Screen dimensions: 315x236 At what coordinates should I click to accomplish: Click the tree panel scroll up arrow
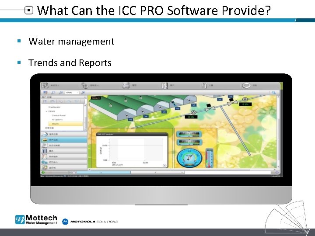tap(85, 105)
